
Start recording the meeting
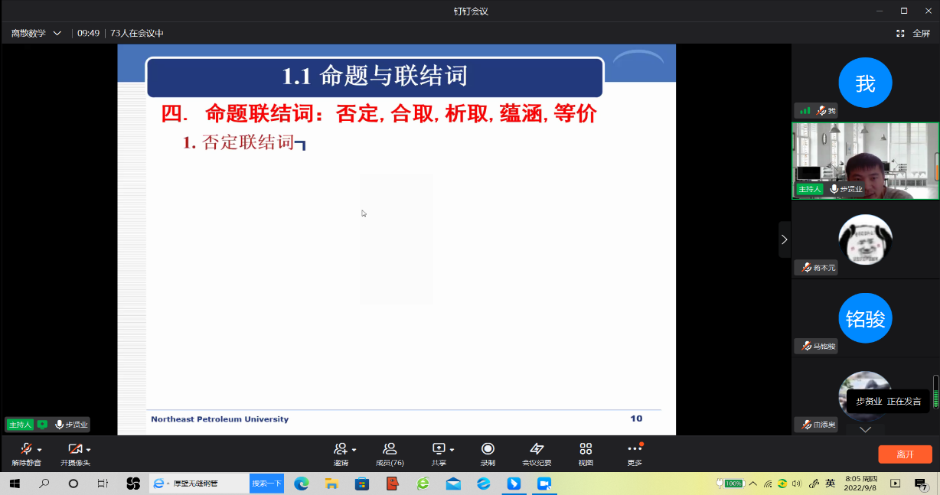click(488, 449)
